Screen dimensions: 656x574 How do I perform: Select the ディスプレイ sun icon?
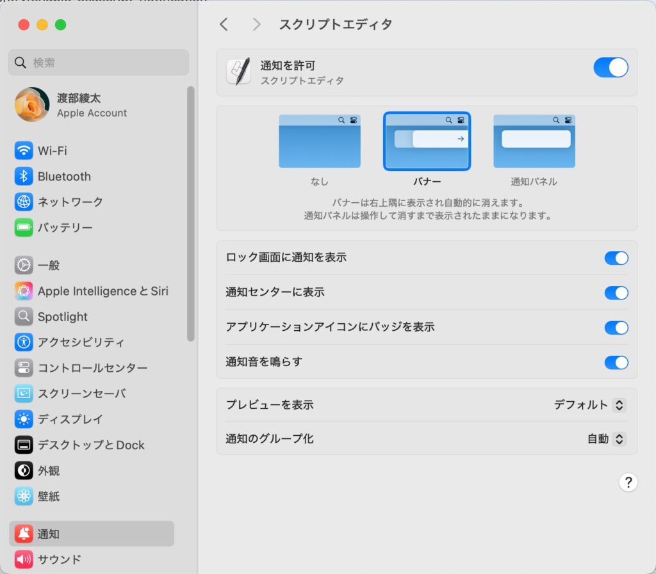(x=24, y=419)
